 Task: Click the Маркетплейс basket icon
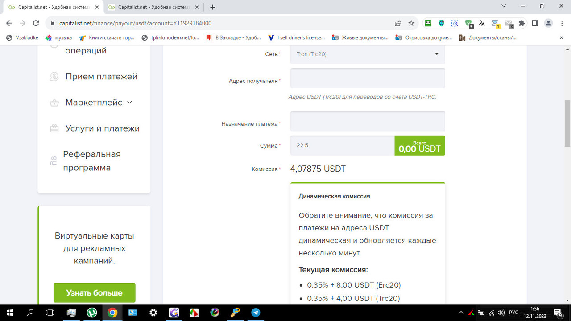(x=54, y=103)
